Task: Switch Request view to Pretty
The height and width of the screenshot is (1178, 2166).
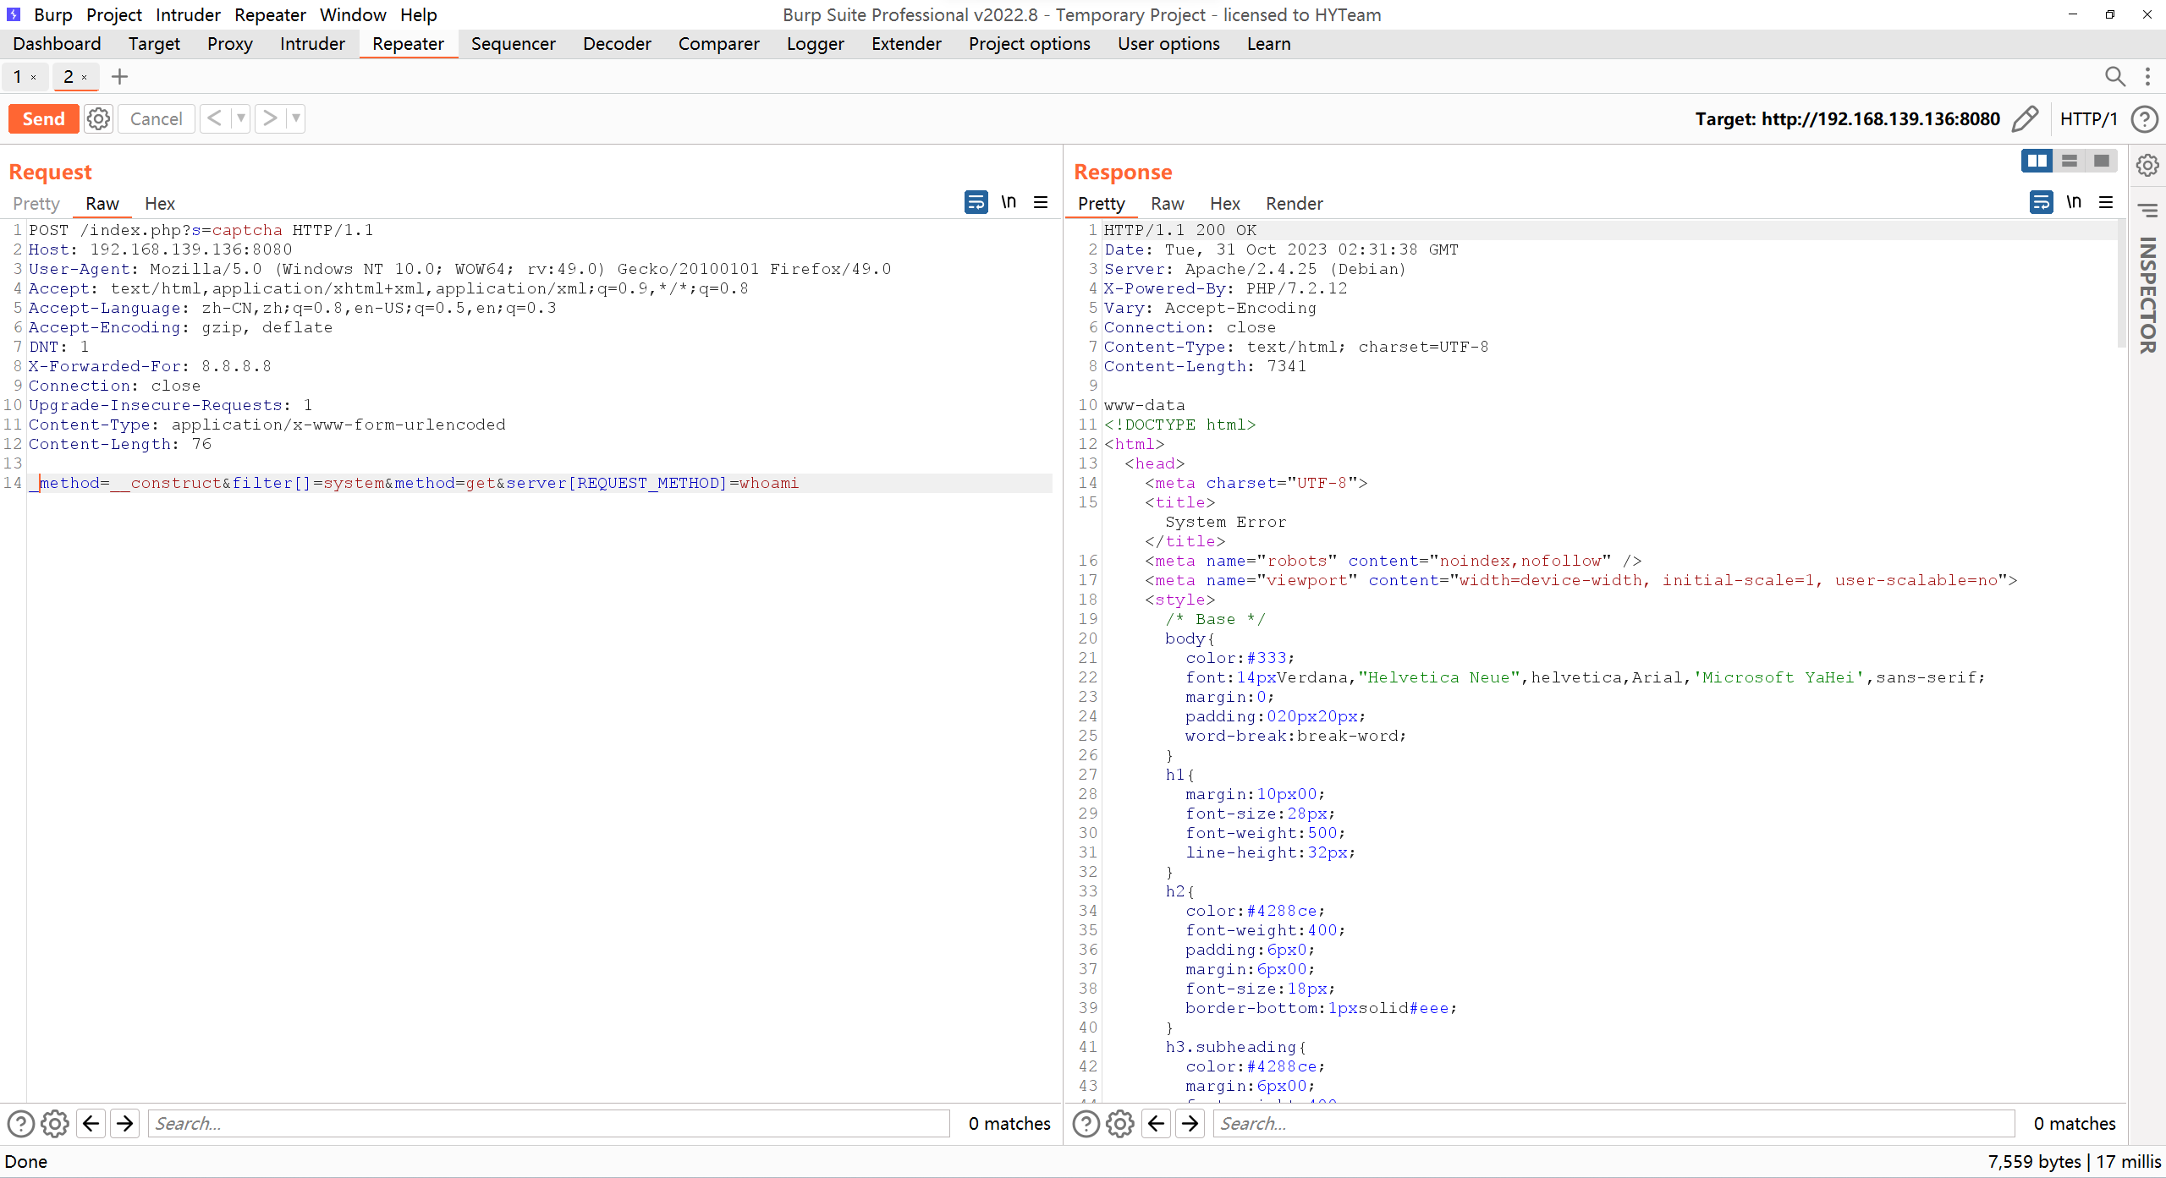Action: point(36,204)
